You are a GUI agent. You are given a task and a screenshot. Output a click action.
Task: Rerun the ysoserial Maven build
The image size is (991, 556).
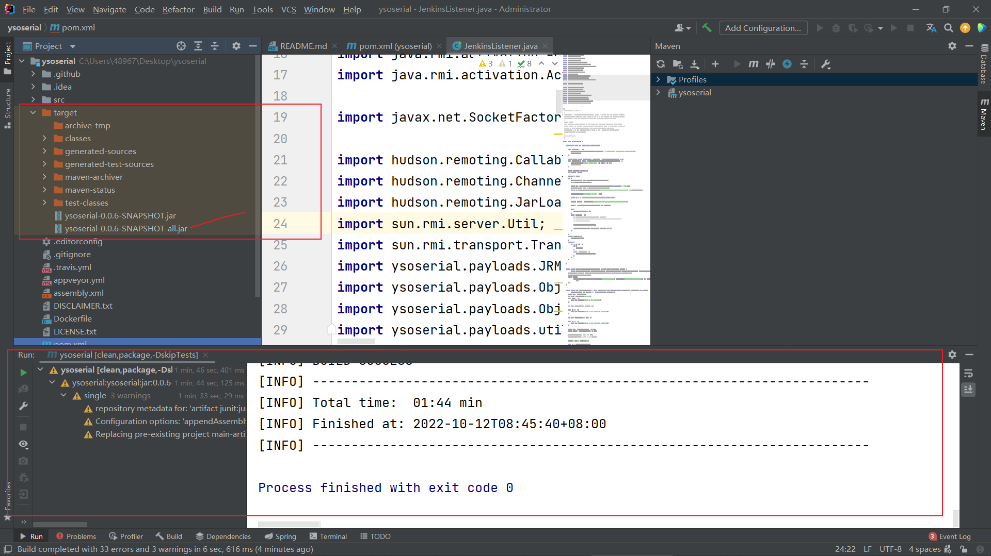[x=23, y=372]
